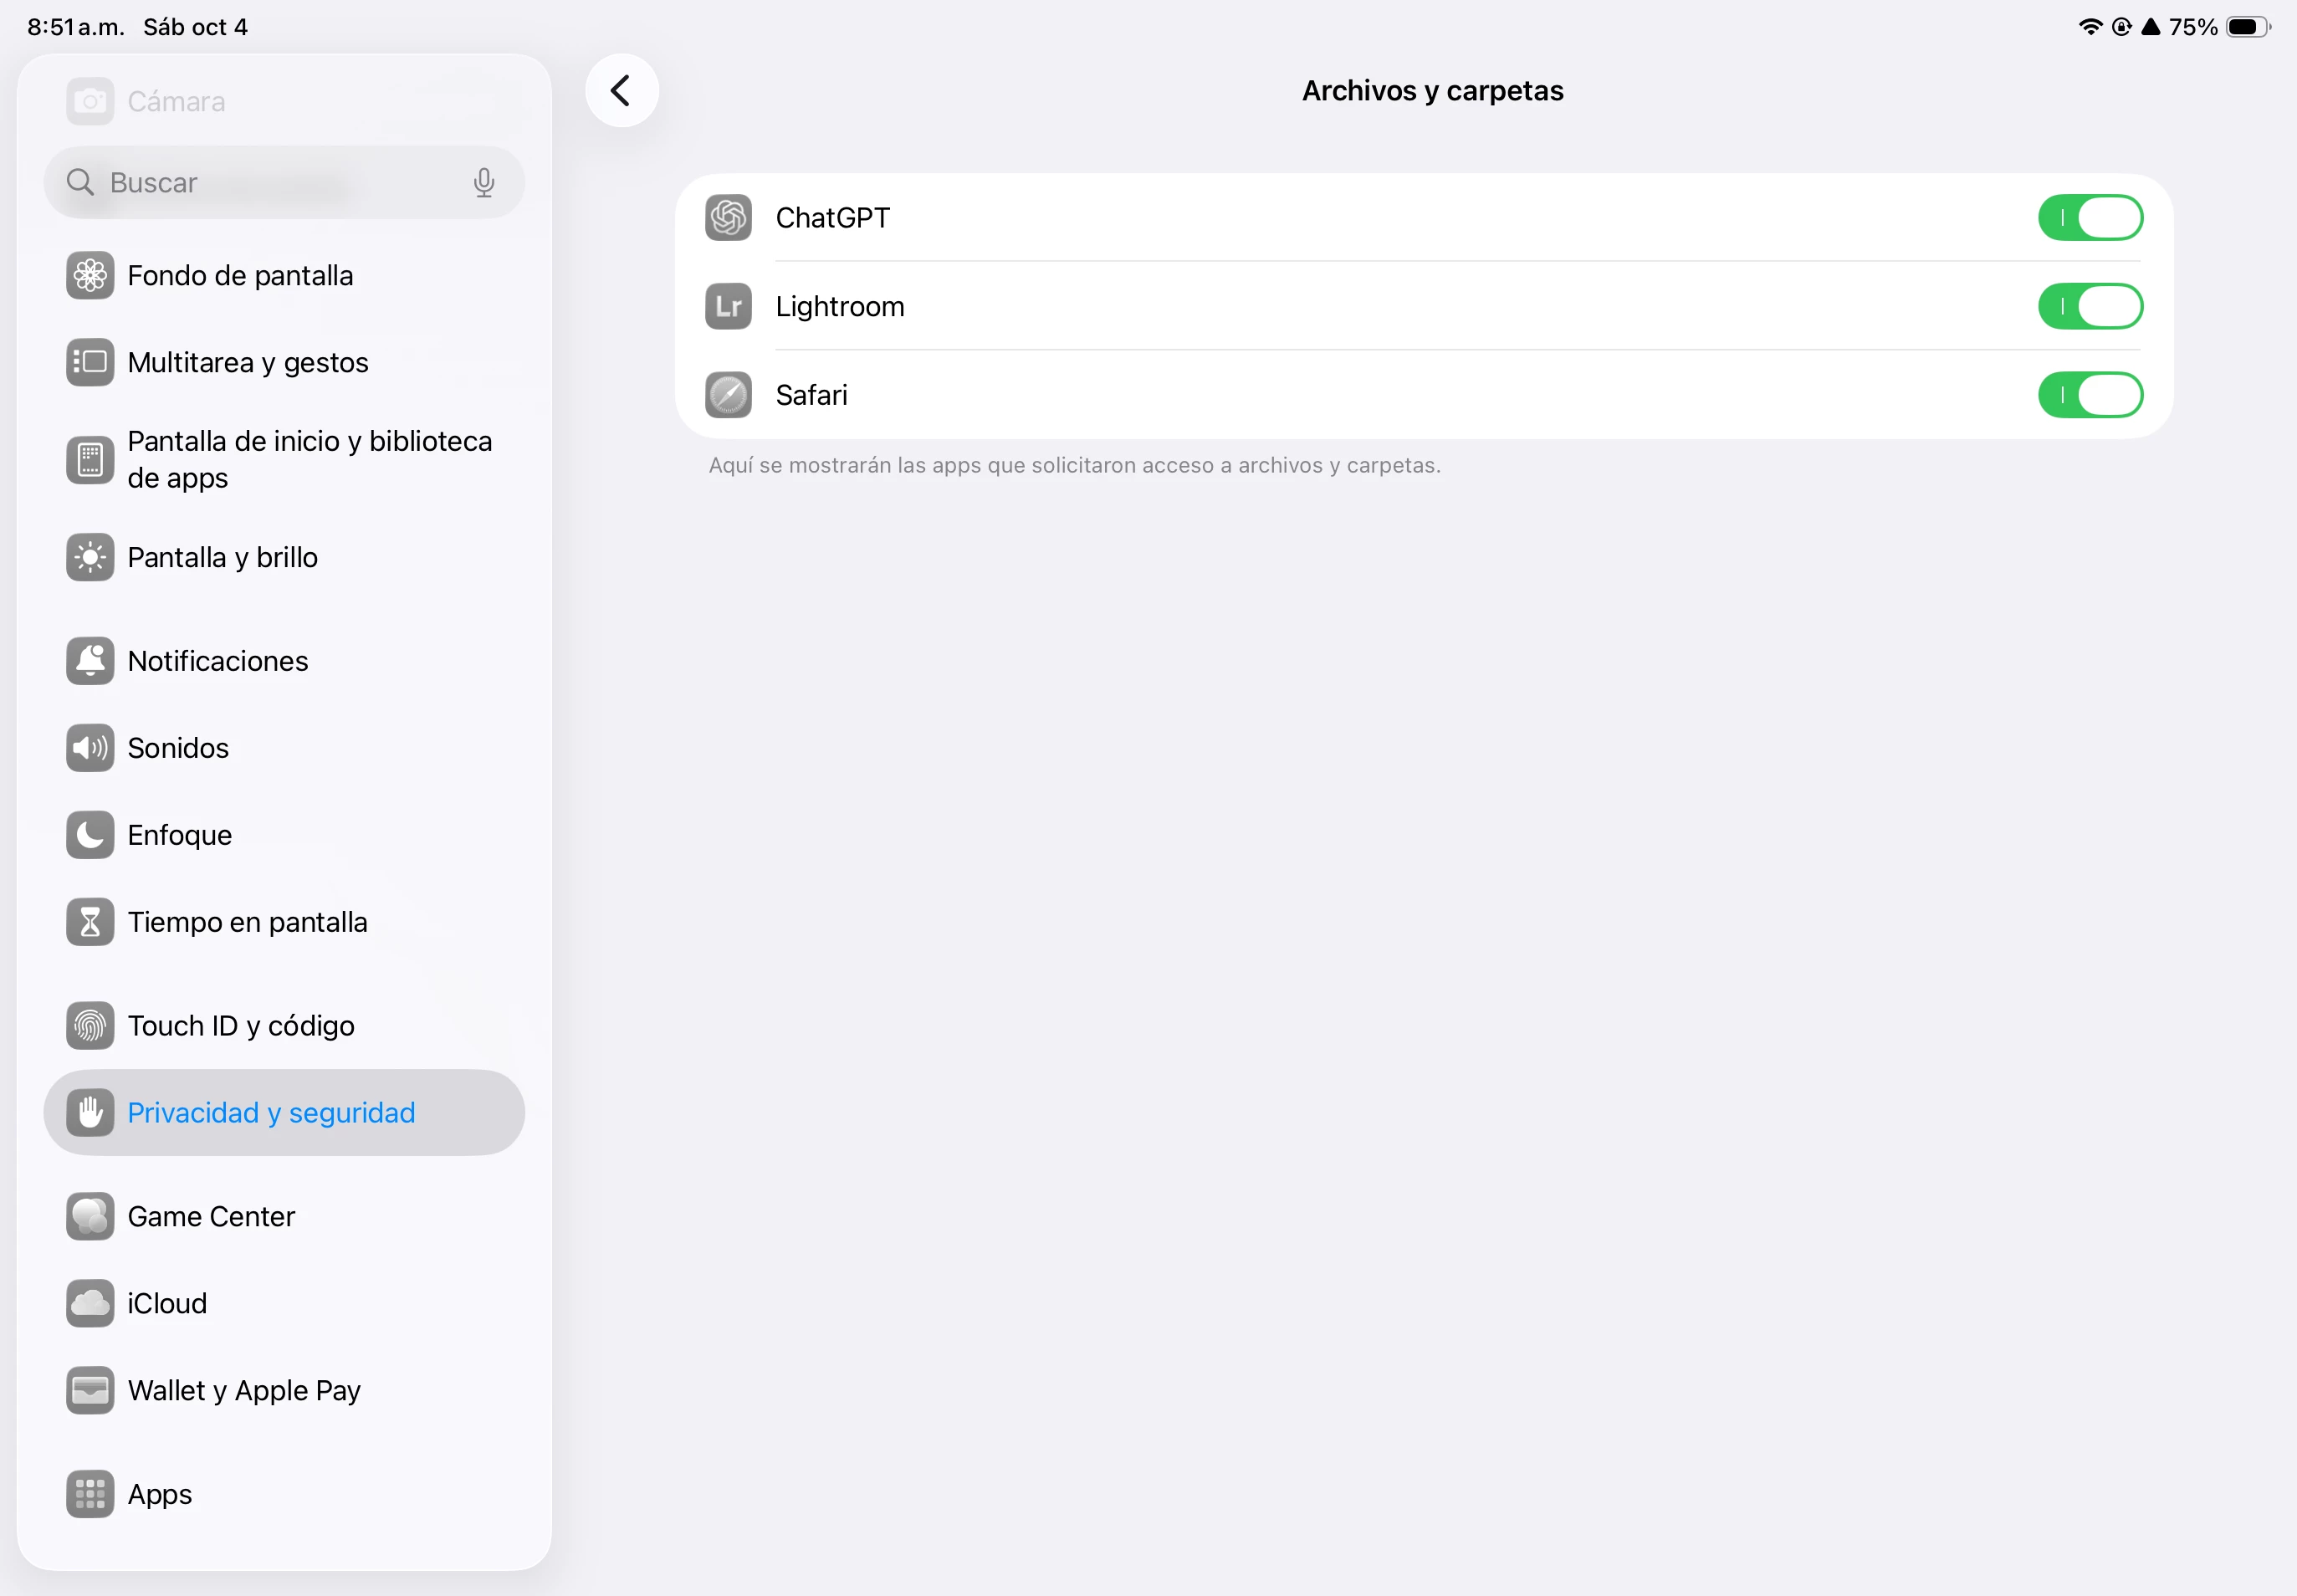Tap the Lightroom app icon
The image size is (2297, 1596).
coord(728,306)
